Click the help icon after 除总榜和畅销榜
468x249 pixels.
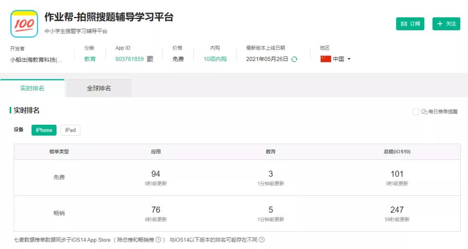click(x=159, y=239)
